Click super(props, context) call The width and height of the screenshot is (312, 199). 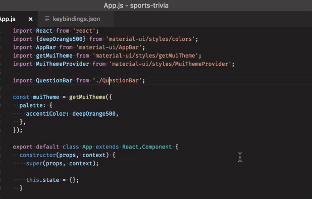pos(62,164)
